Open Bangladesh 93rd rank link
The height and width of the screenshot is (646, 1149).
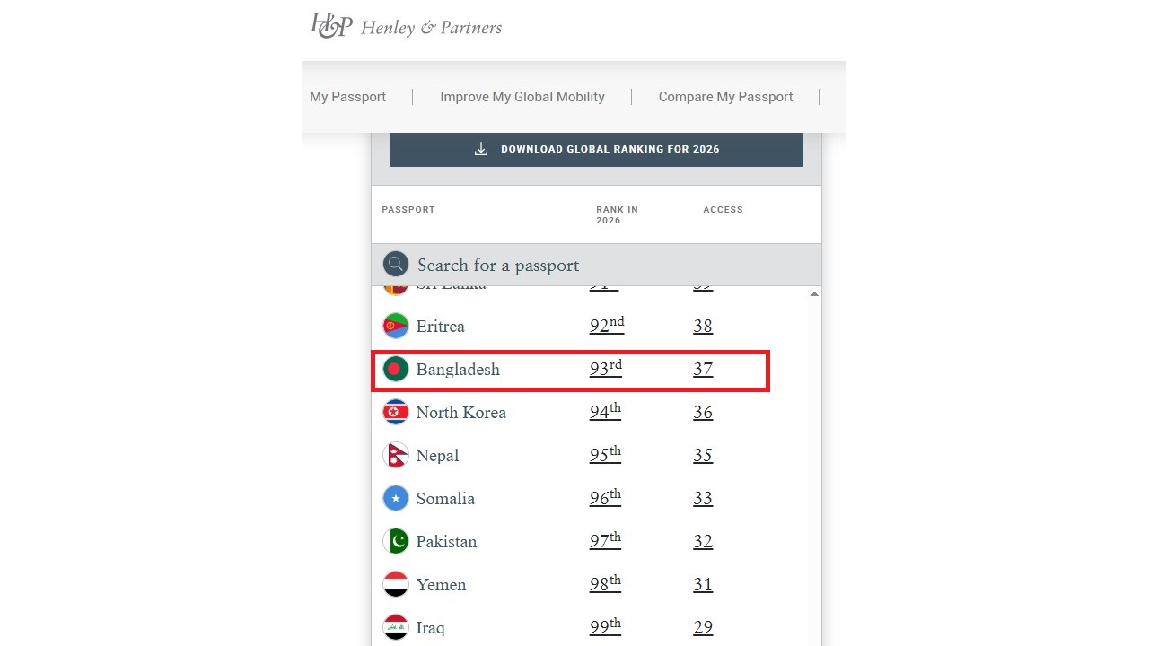605,369
